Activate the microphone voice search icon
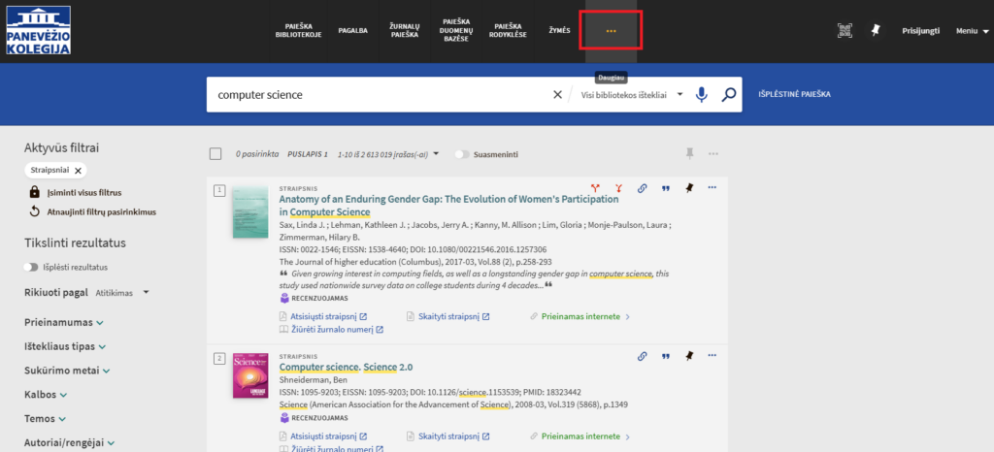Viewport: 994px width, 452px height. [x=702, y=95]
